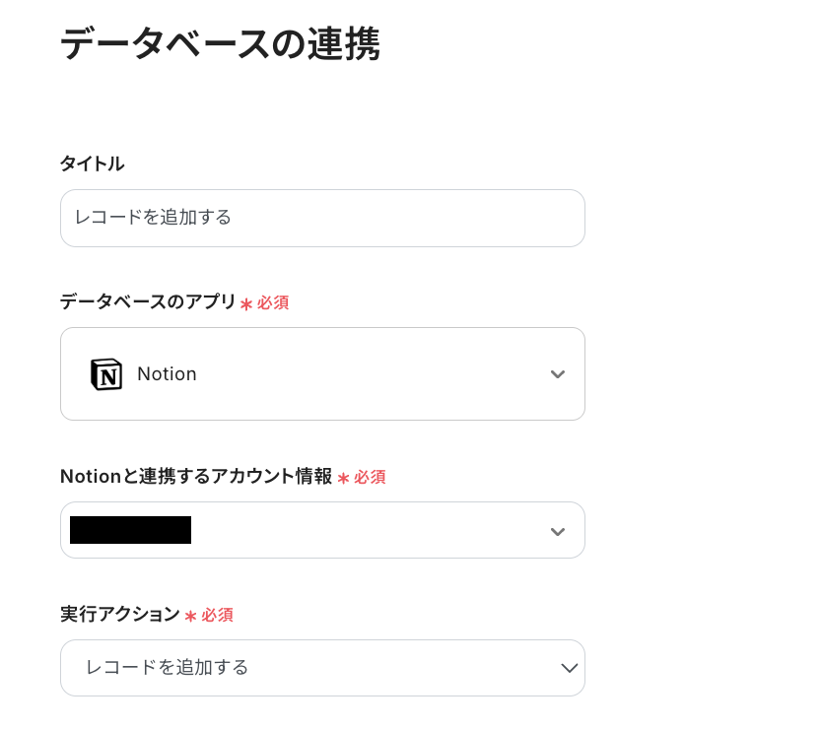Click the "Notion" text in app selector
The height and width of the screenshot is (729, 822).
click(x=167, y=374)
